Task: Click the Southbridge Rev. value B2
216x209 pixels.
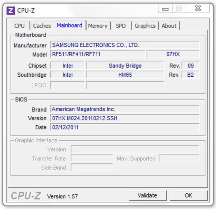Action: tap(191, 75)
